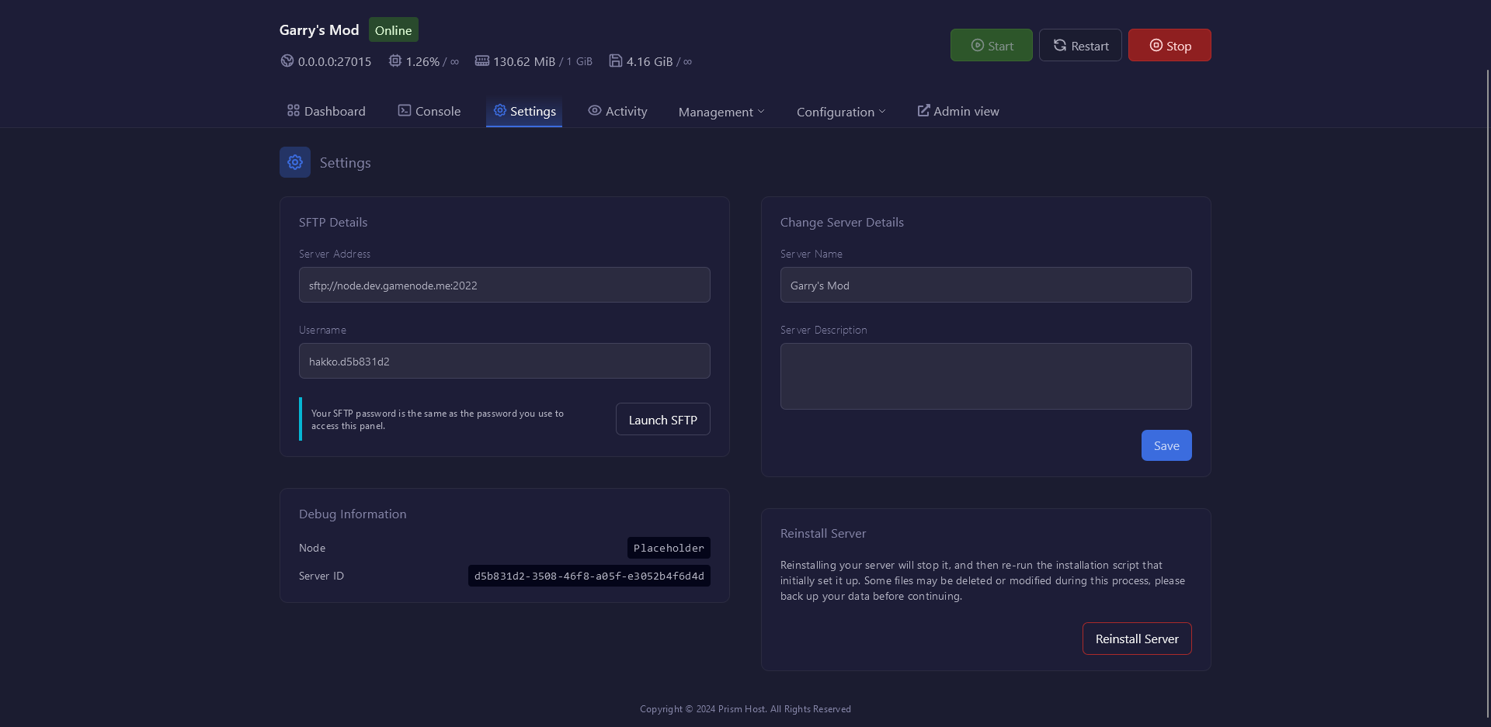
Task: Restart the Garry's Mod server
Action: click(1080, 46)
